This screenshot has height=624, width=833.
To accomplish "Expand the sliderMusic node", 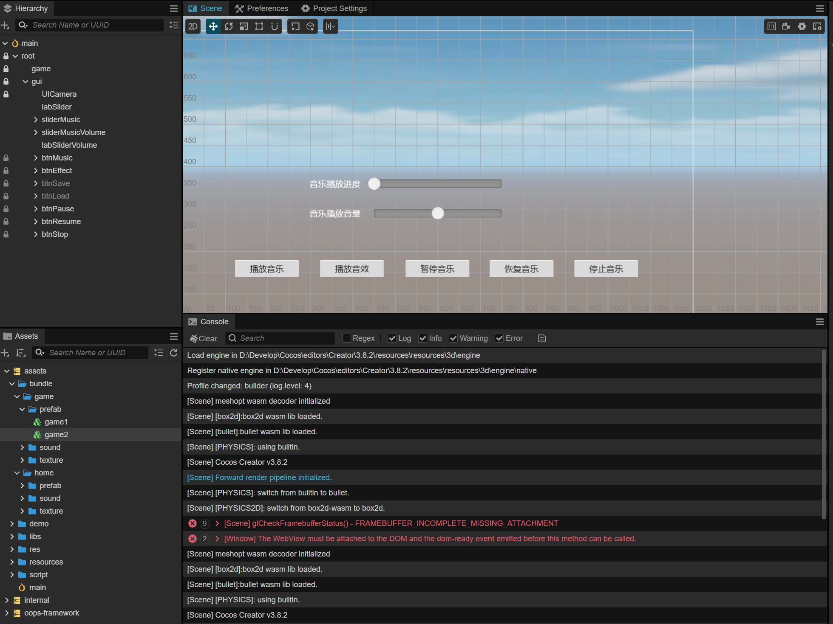I will (x=36, y=120).
